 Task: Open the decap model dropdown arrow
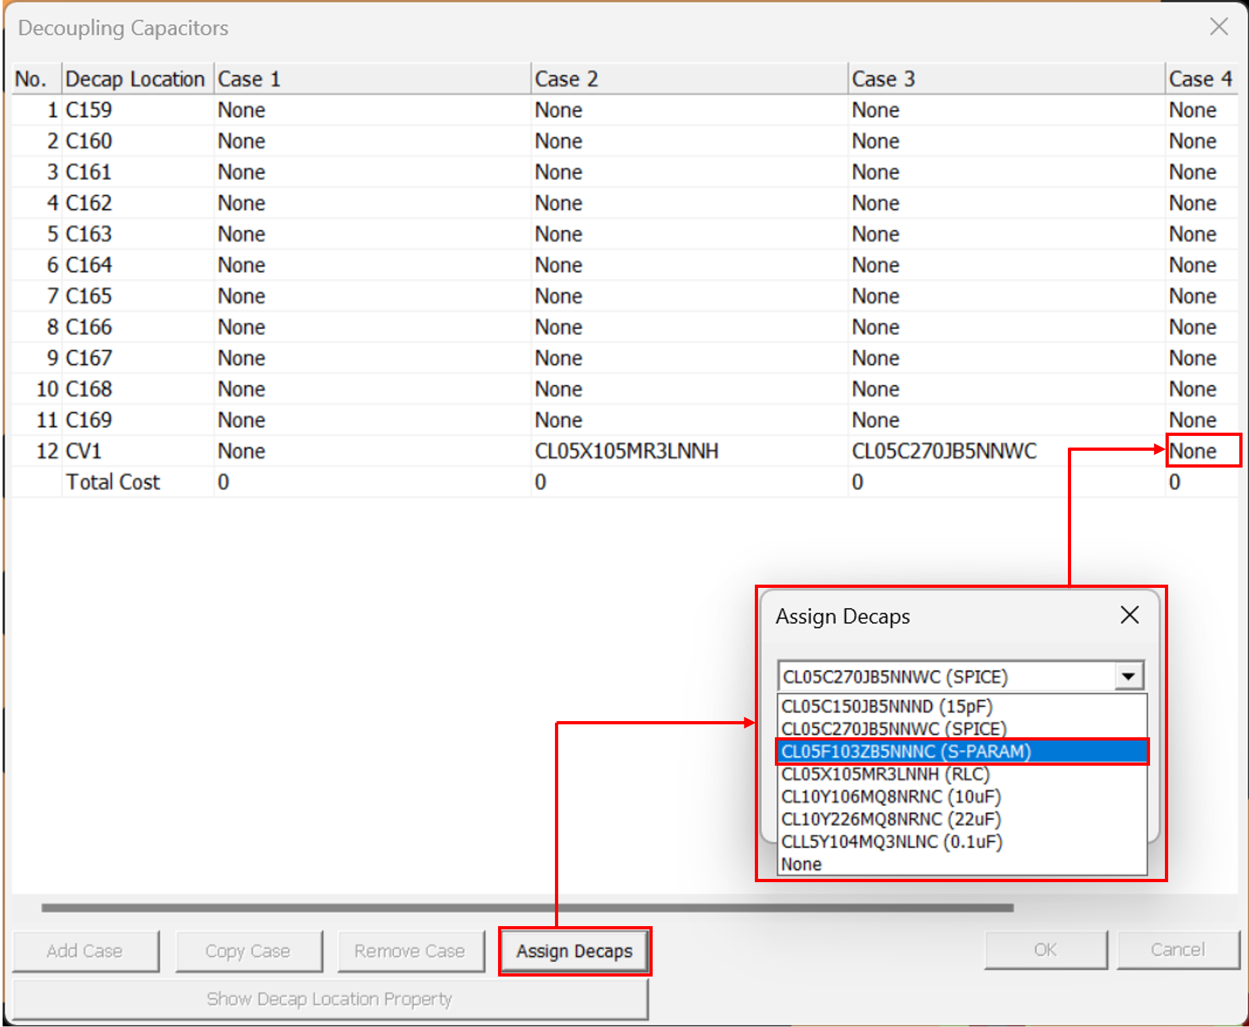pos(1129,676)
